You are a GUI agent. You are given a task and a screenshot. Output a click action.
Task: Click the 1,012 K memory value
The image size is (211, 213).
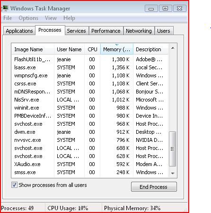pos(121,100)
